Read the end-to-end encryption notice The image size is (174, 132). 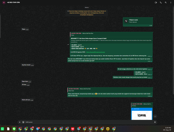coord(87,13)
